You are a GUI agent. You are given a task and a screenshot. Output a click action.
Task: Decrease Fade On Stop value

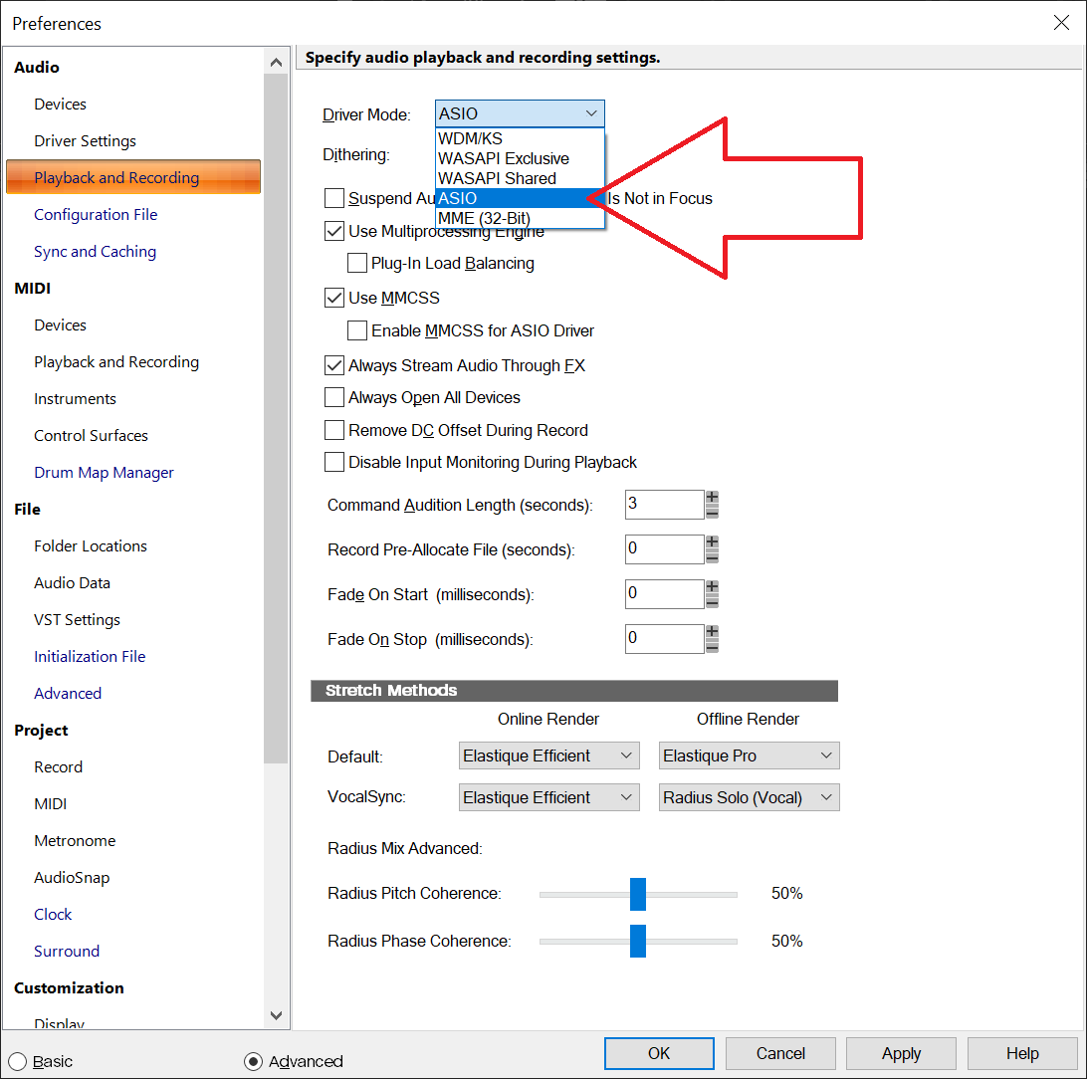click(x=712, y=646)
